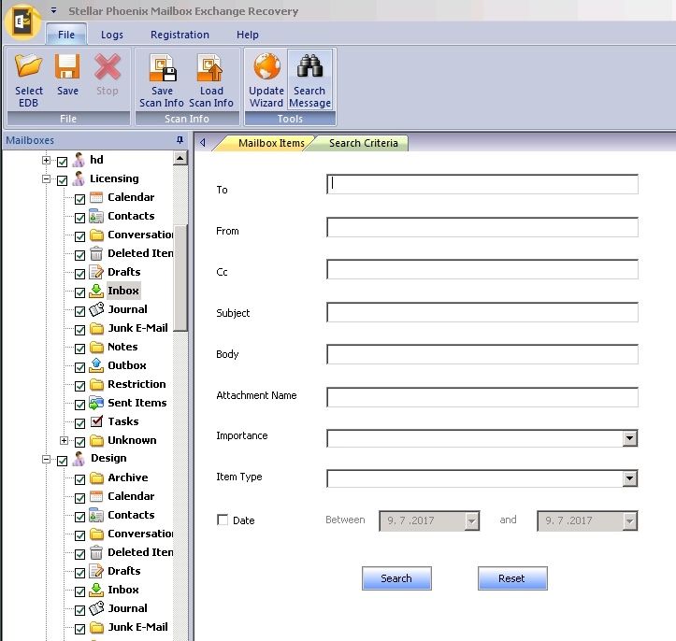This screenshot has width=676, height=641.
Task: Open the File ribbon tab
Action: click(x=66, y=35)
